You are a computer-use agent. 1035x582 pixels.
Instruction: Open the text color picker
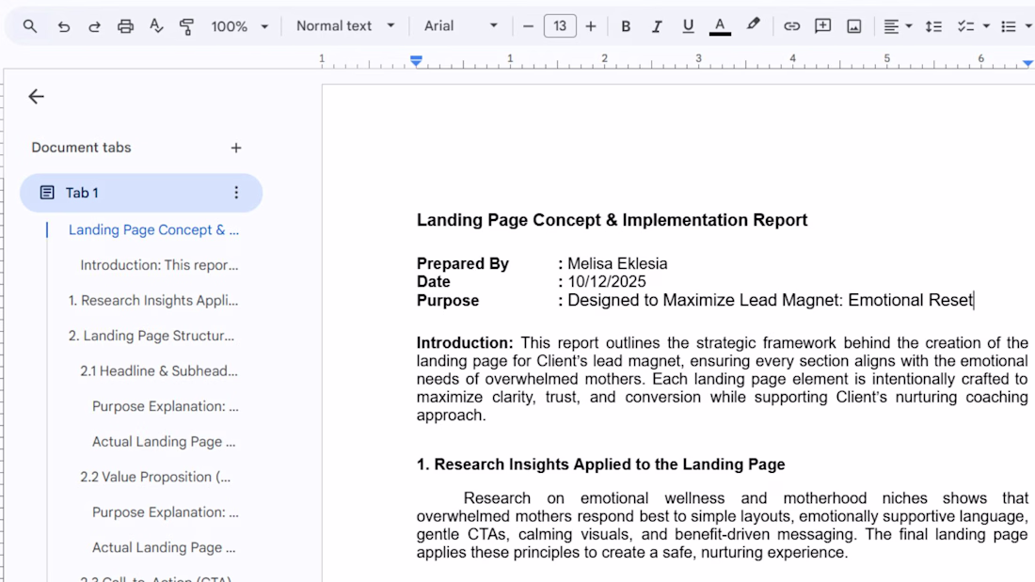tap(720, 26)
